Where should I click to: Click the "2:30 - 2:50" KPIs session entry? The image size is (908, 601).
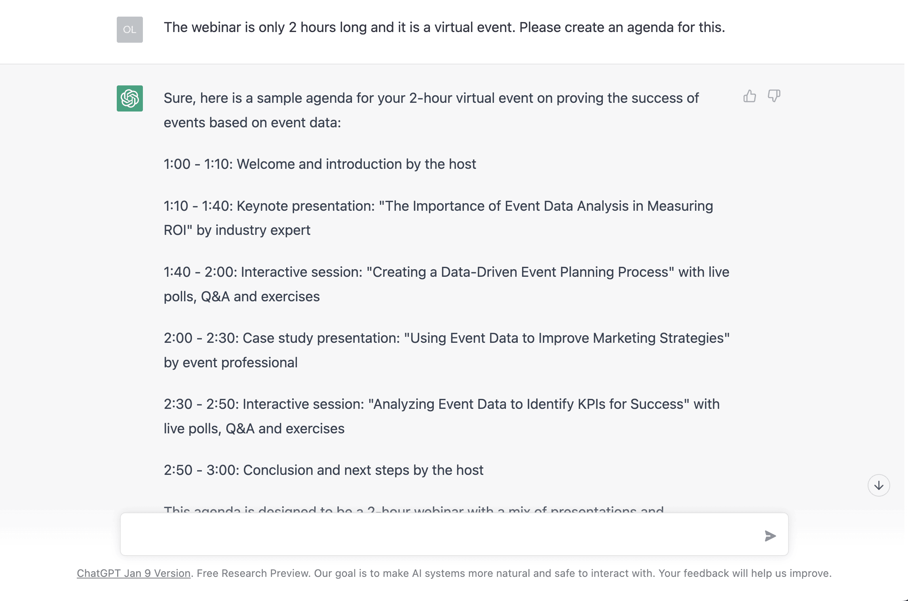(441, 404)
